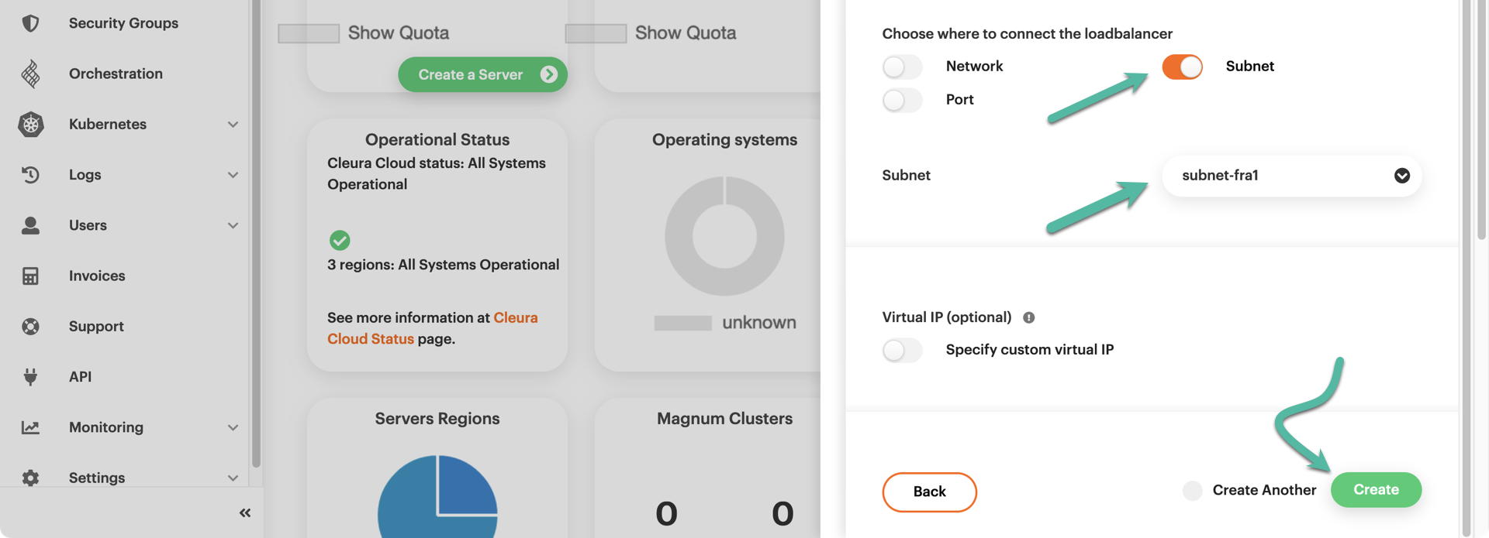Click the Security Groups shield icon

30,23
